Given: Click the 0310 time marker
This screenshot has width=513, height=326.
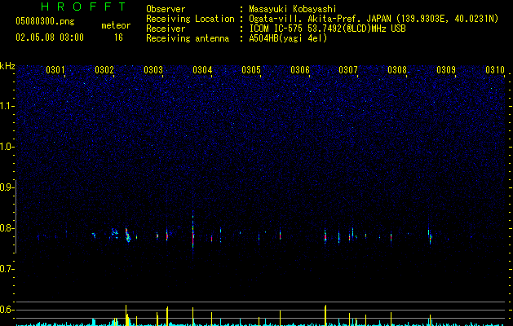Looking at the screenshot, I should [495, 70].
